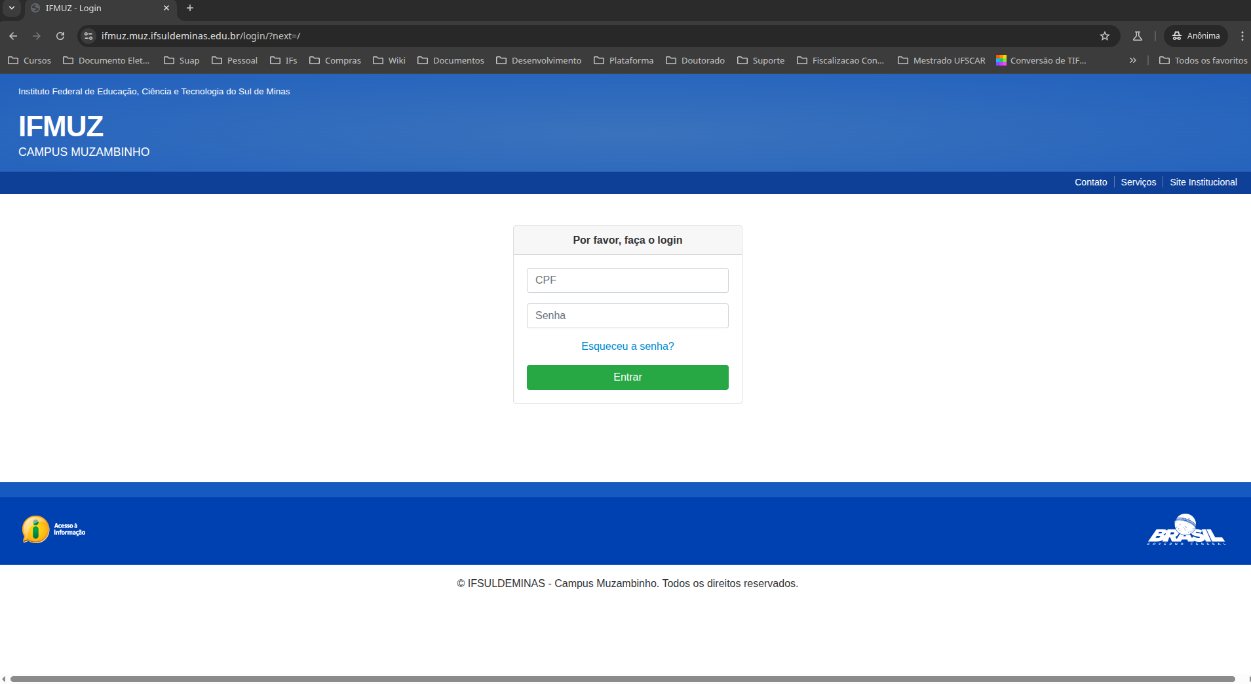Click the Brasil Governo Federal logo
1251x684 pixels.
(x=1186, y=529)
